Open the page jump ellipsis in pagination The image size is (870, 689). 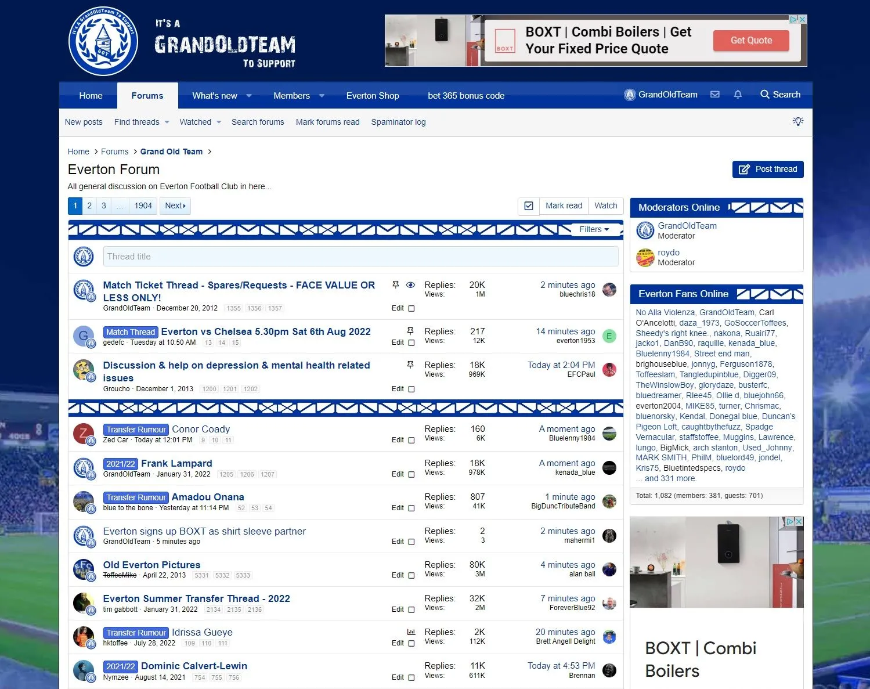120,205
